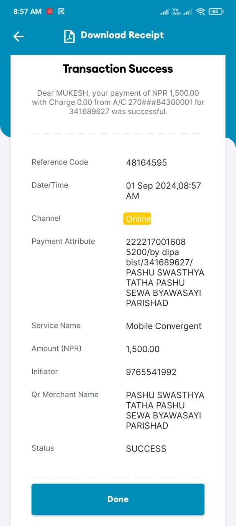The width and height of the screenshot is (236, 526).
Task: Select the yellow Online channel badge
Action: [137, 219]
